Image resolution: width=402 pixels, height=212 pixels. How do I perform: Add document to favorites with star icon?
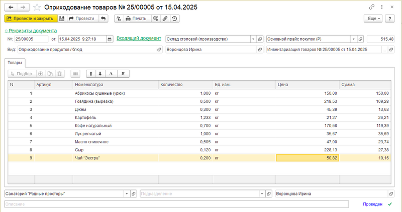(x=37, y=8)
